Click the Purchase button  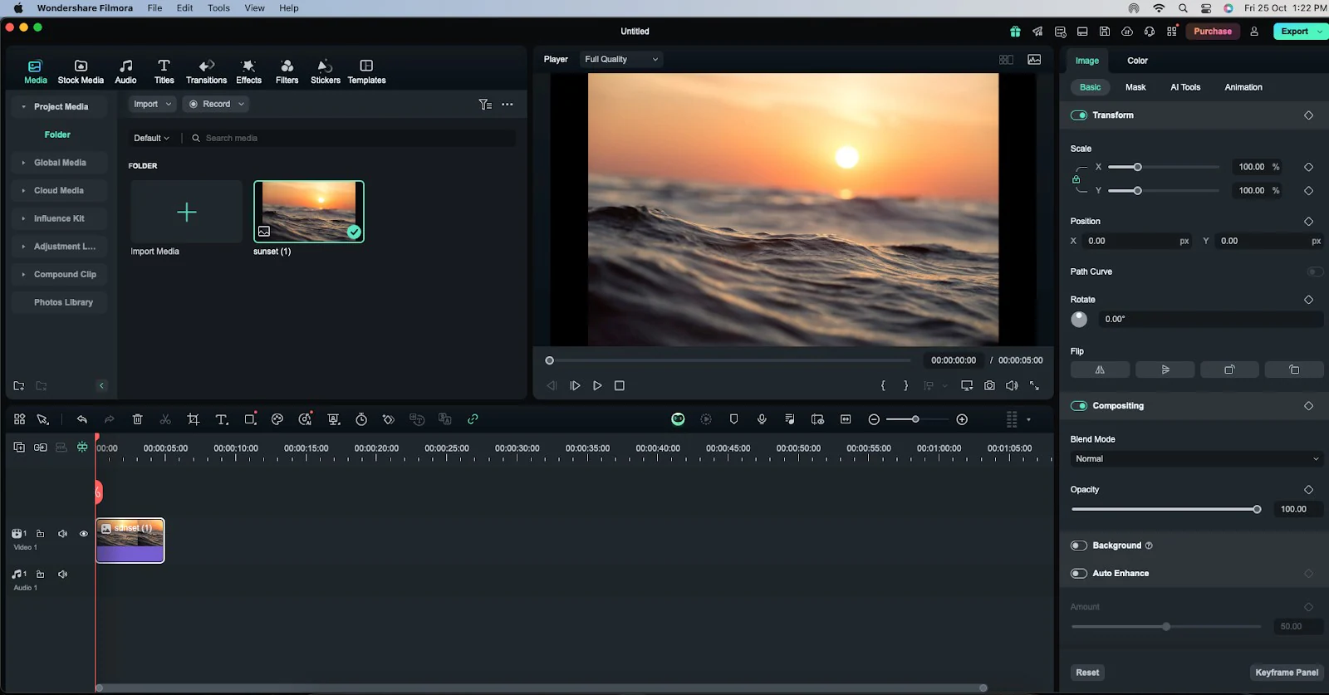pyautogui.click(x=1213, y=32)
